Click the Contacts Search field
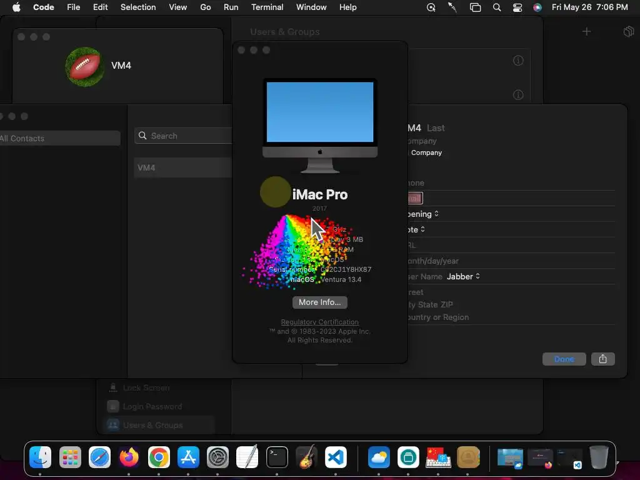Screen dimensions: 640x480 (183, 136)
